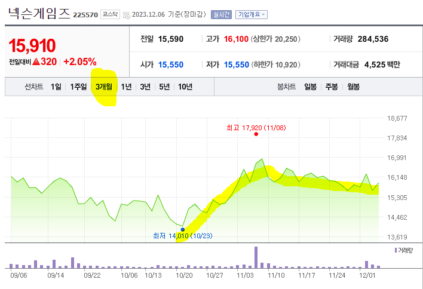
Task: Click the 최고 17,920 (11/08) label
Action: [256, 128]
